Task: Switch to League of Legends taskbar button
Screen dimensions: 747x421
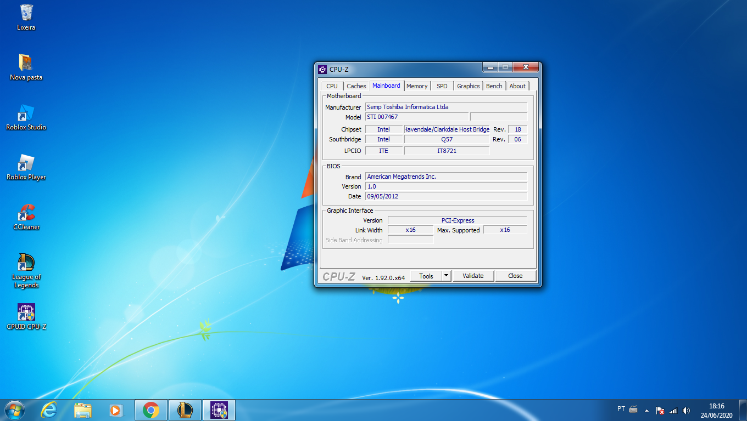Action: pyautogui.click(x=185, y=410)
